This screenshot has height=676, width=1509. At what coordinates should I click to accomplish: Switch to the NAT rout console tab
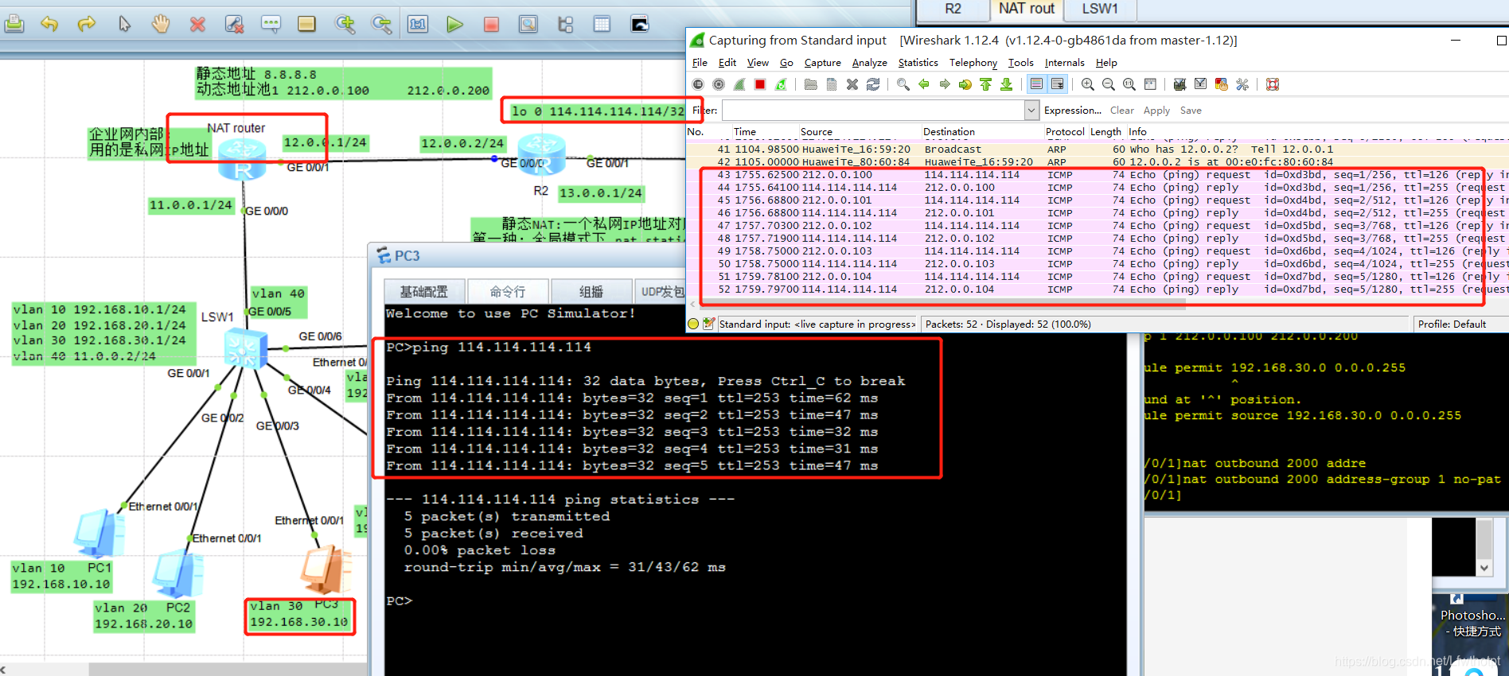[1026, 9]
